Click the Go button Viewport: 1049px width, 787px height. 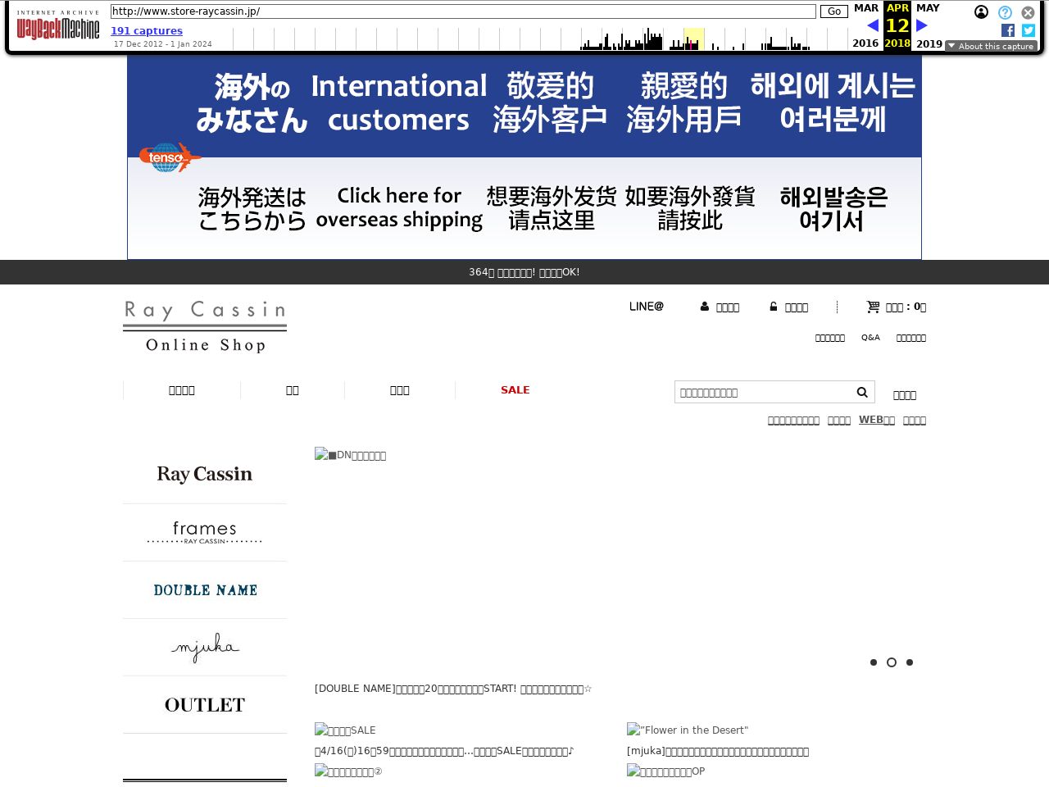click(834, 11)
